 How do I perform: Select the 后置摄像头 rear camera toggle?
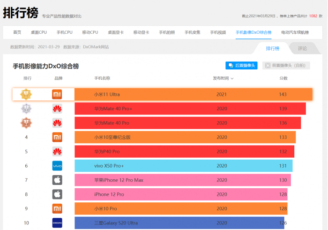pyautogui.click(x=241, y=66)
